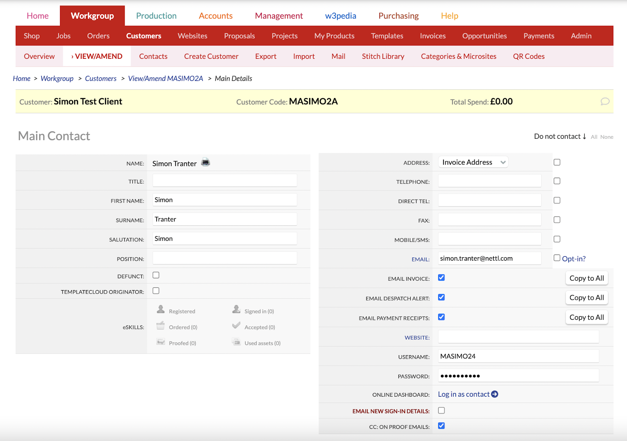
Task: Click into the Username field showing MASIMO24
Action: click(x=518, y=356)
